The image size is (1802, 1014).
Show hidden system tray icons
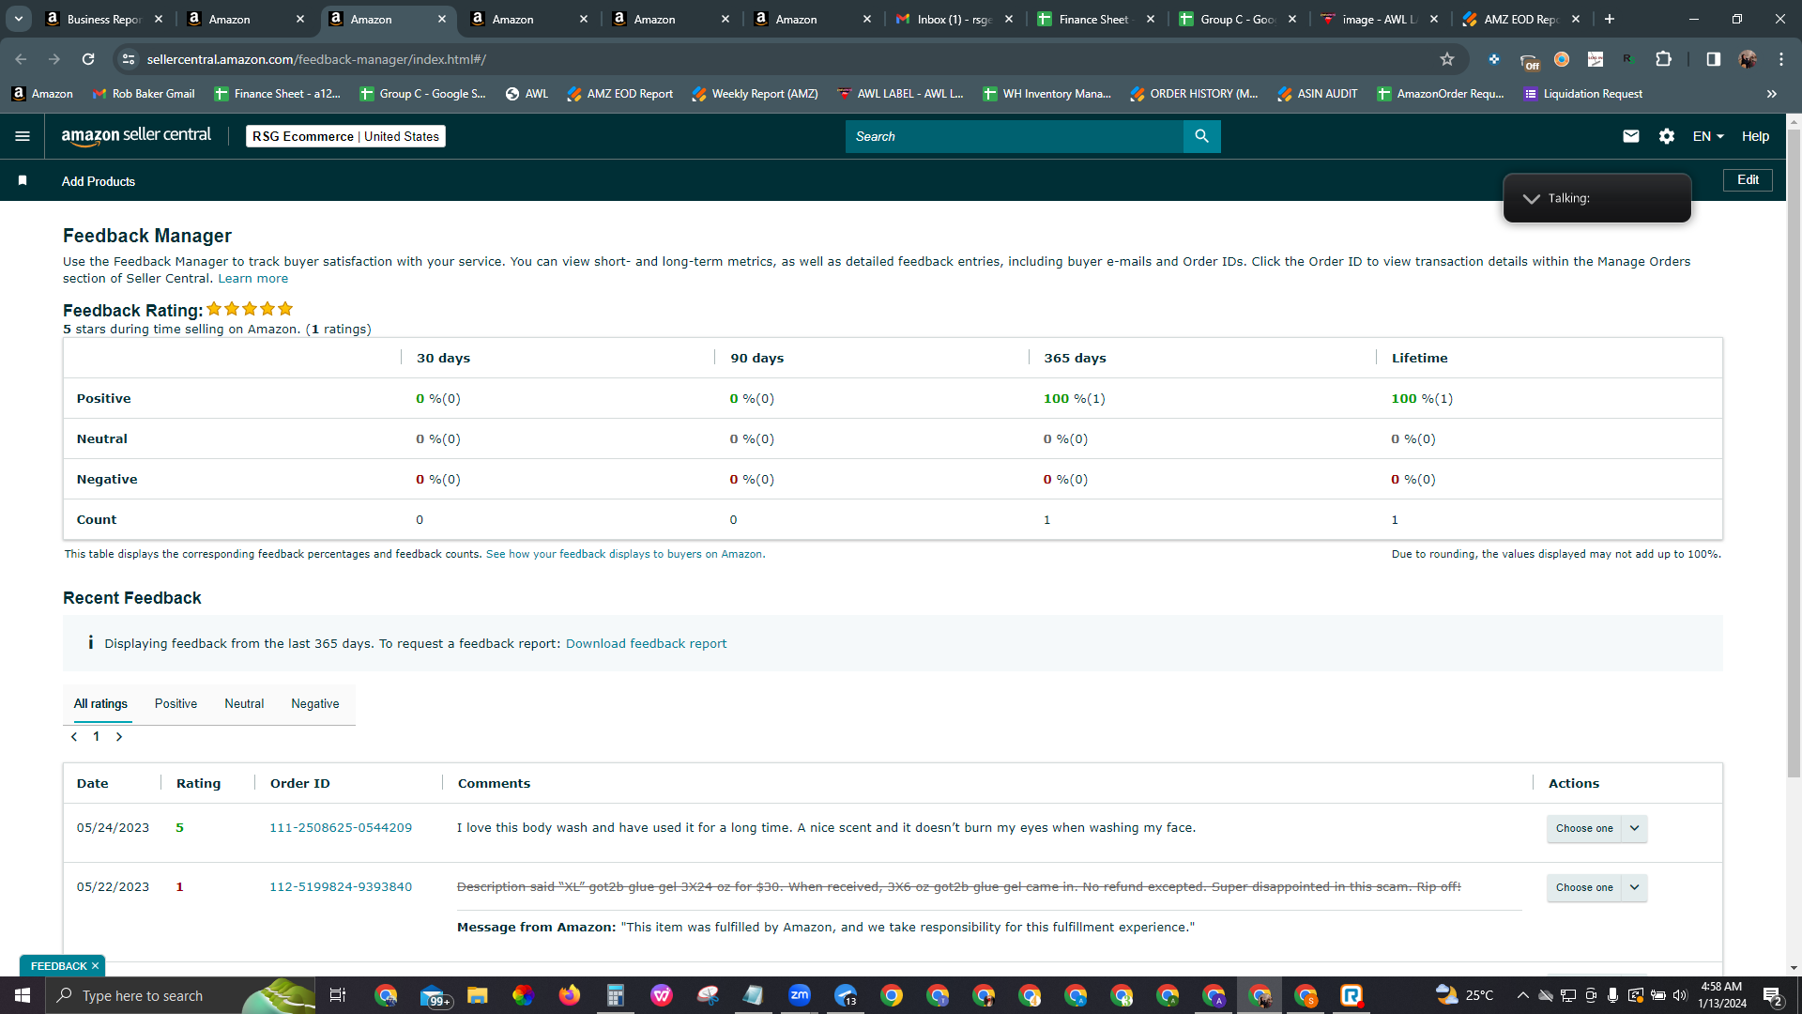click(x=1522, y=995)
